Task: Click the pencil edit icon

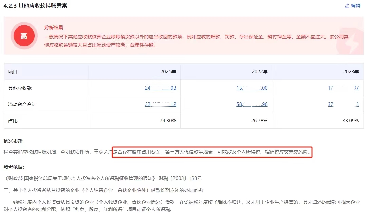Action: [347, 6]
